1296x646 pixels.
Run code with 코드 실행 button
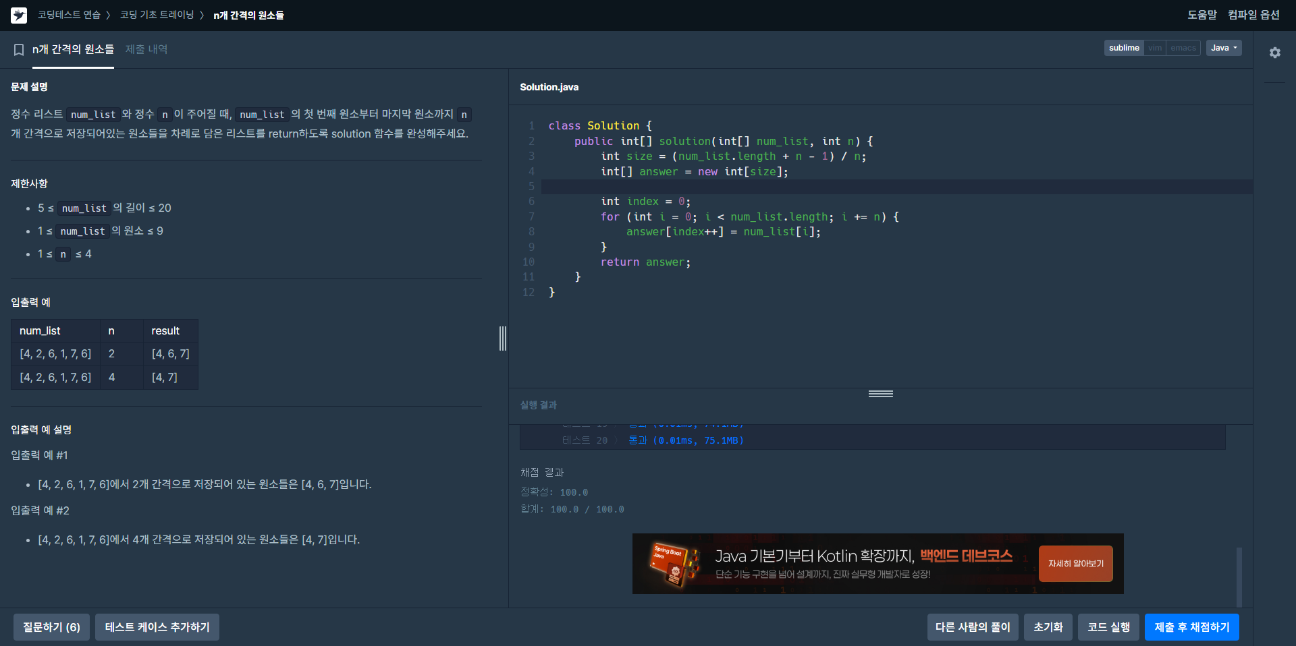pyautogui.click(x=1108, y=627)
